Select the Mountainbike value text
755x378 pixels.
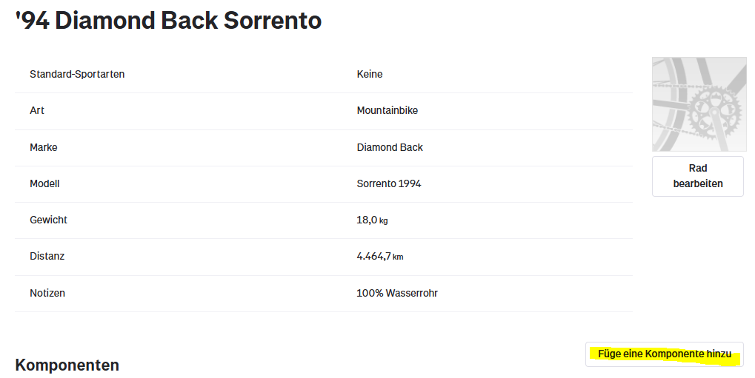[x=388, y=110]
